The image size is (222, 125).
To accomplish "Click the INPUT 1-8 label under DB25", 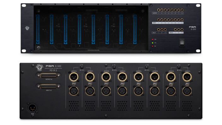I will (x=49, y=90).
